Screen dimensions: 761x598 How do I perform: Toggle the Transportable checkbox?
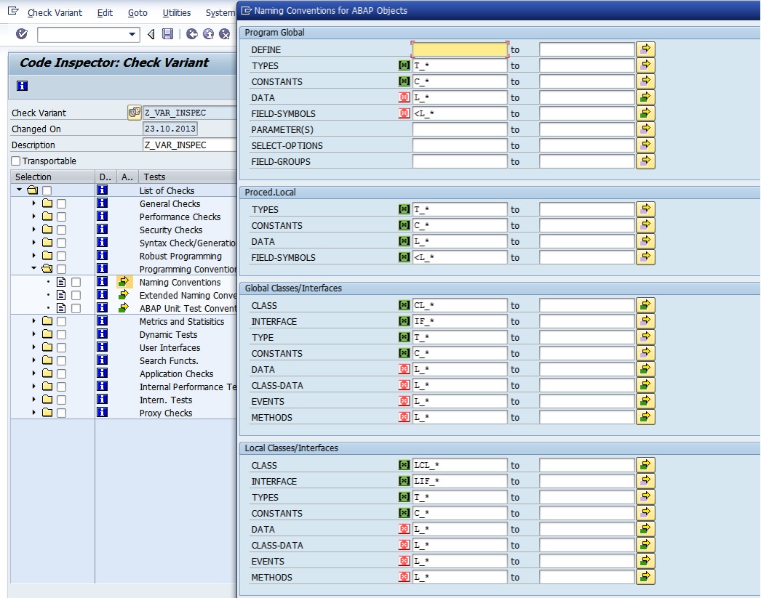[x=15, y=161]
